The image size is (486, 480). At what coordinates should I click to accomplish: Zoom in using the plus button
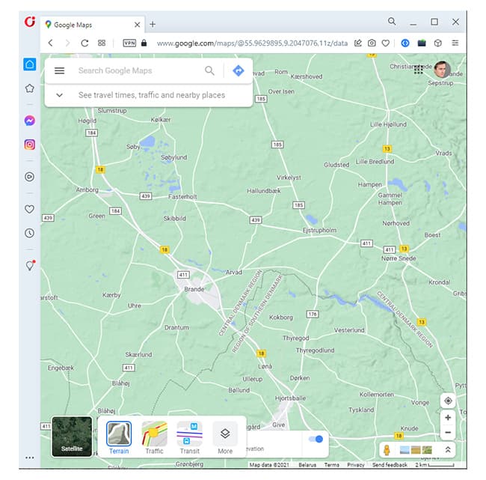point(447,418)
